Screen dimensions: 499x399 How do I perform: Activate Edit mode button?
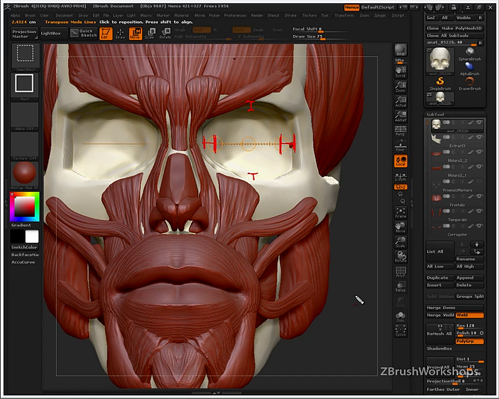[105, 34]
